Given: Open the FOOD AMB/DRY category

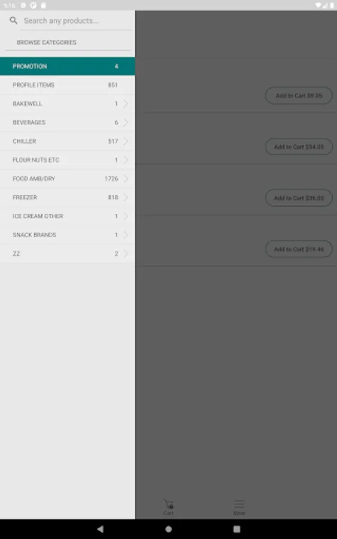Looking at the screenshot, I should click(67, 178).
